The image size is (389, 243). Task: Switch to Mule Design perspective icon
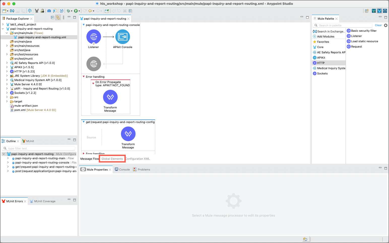(379, 11)
